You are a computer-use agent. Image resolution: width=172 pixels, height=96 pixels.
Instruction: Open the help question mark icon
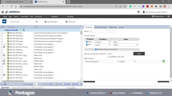pos(138,12)
